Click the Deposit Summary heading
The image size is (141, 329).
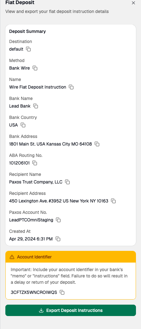pos(27,31)
